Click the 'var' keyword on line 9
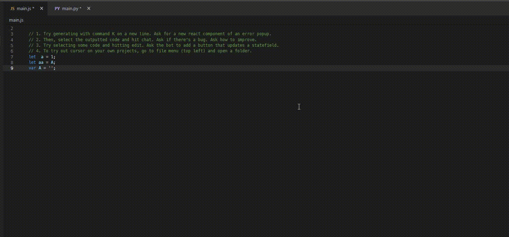Image resolution: width=509 pixels, height=237 pixels. click(32, 68)
